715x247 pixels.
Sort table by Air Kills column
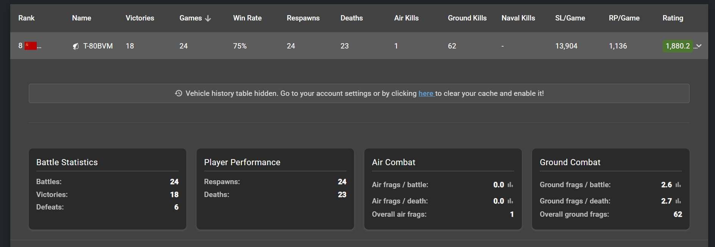(x=406, y=18)
